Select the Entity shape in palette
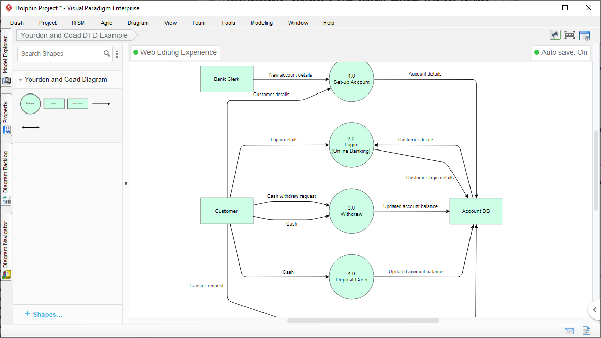This screenshot has height=338, width=601. click(x=54, y=104)
